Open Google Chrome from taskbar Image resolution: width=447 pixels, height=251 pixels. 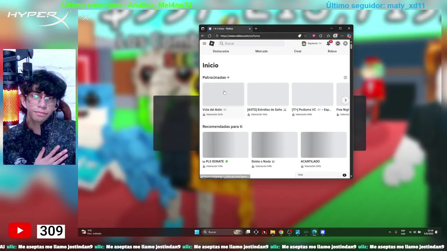point(281,232)
